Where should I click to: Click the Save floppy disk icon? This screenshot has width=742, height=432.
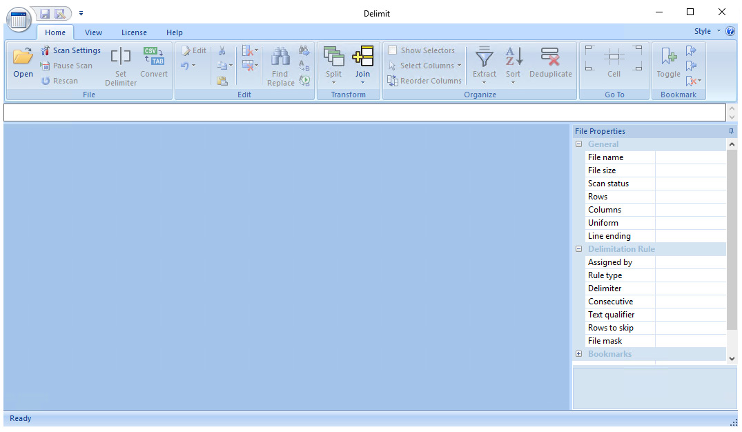coord(44,14)
